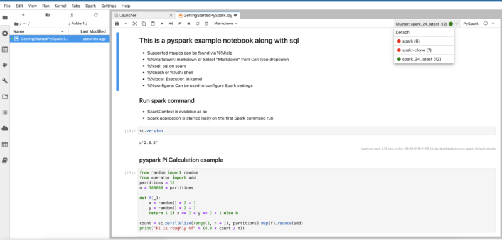Image resolution: width=502 pixels, height=240 pixels.
Task: Select the GettingStartedPySpark file in browser
Action: (60, 39)
